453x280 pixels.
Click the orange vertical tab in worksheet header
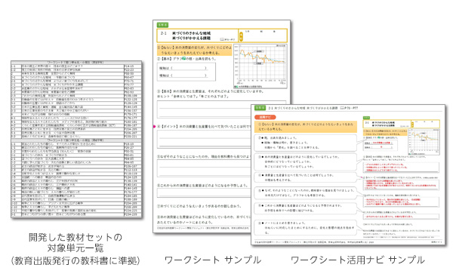point(241,36)
